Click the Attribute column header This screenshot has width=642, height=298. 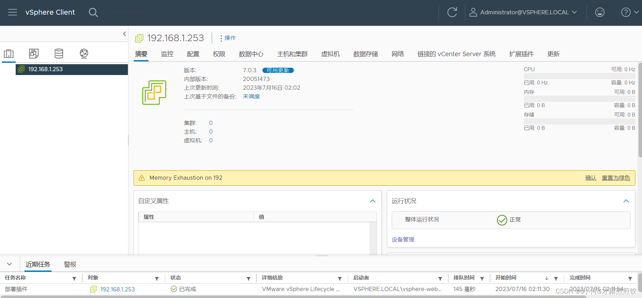[x=196, y=217]
